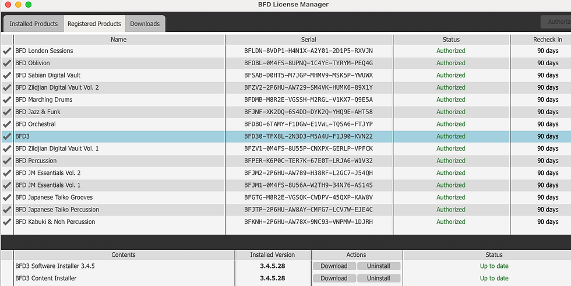Click checkmark icon beside BFD Orchestral
This screenshot has height=286, width=571.
6,124
